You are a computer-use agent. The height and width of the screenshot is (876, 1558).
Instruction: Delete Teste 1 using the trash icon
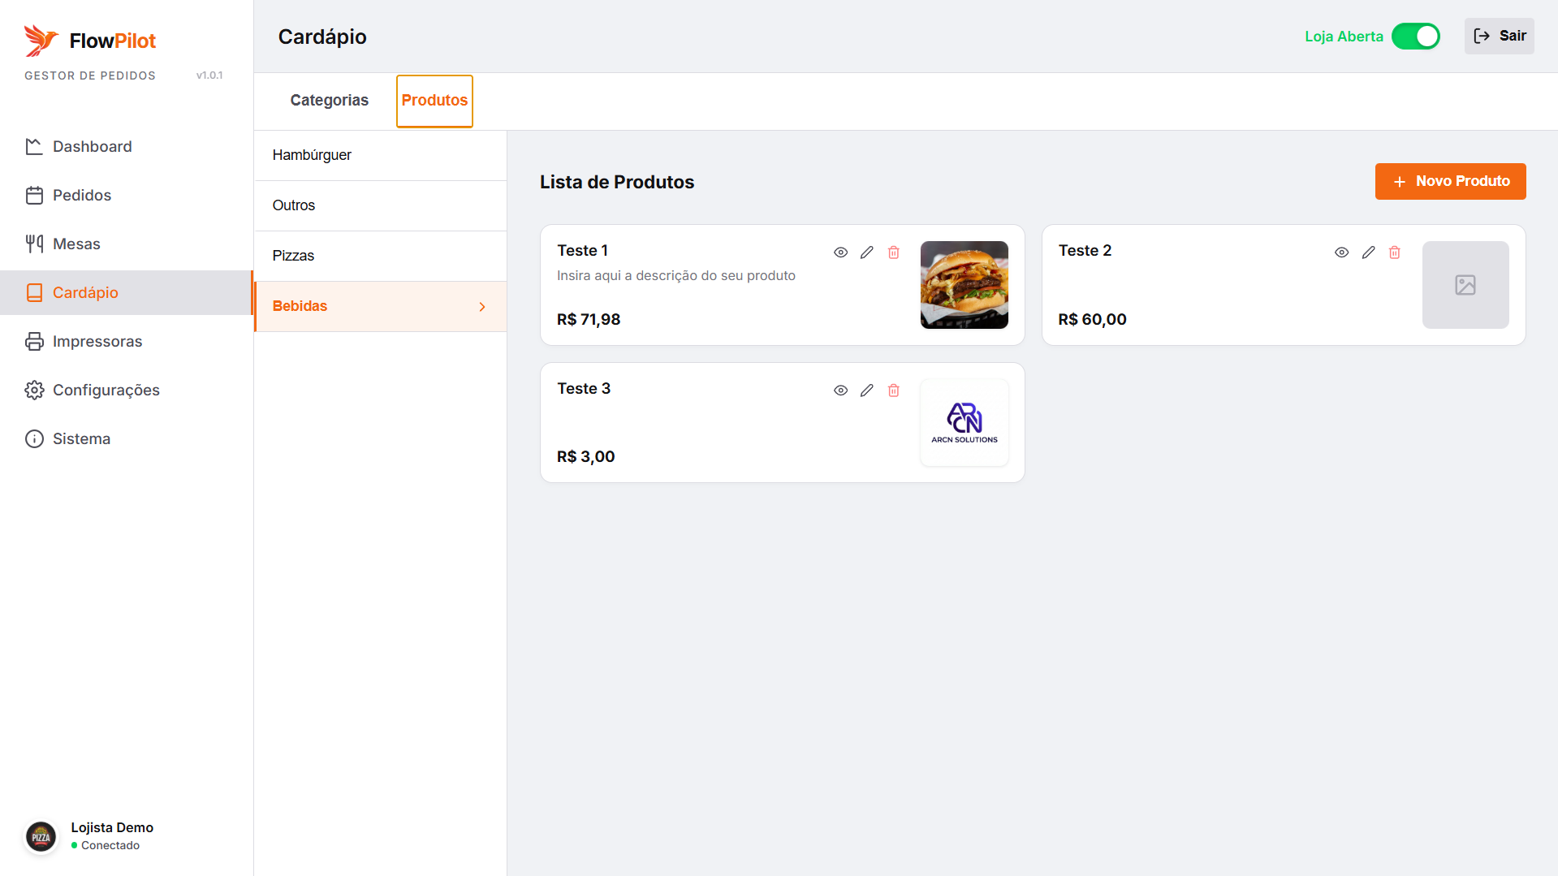click(893, 252)
